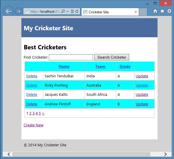The height and width of the screenshot is (159, 174).
Task: Minimize the browser window
Action: coord(147,3)
